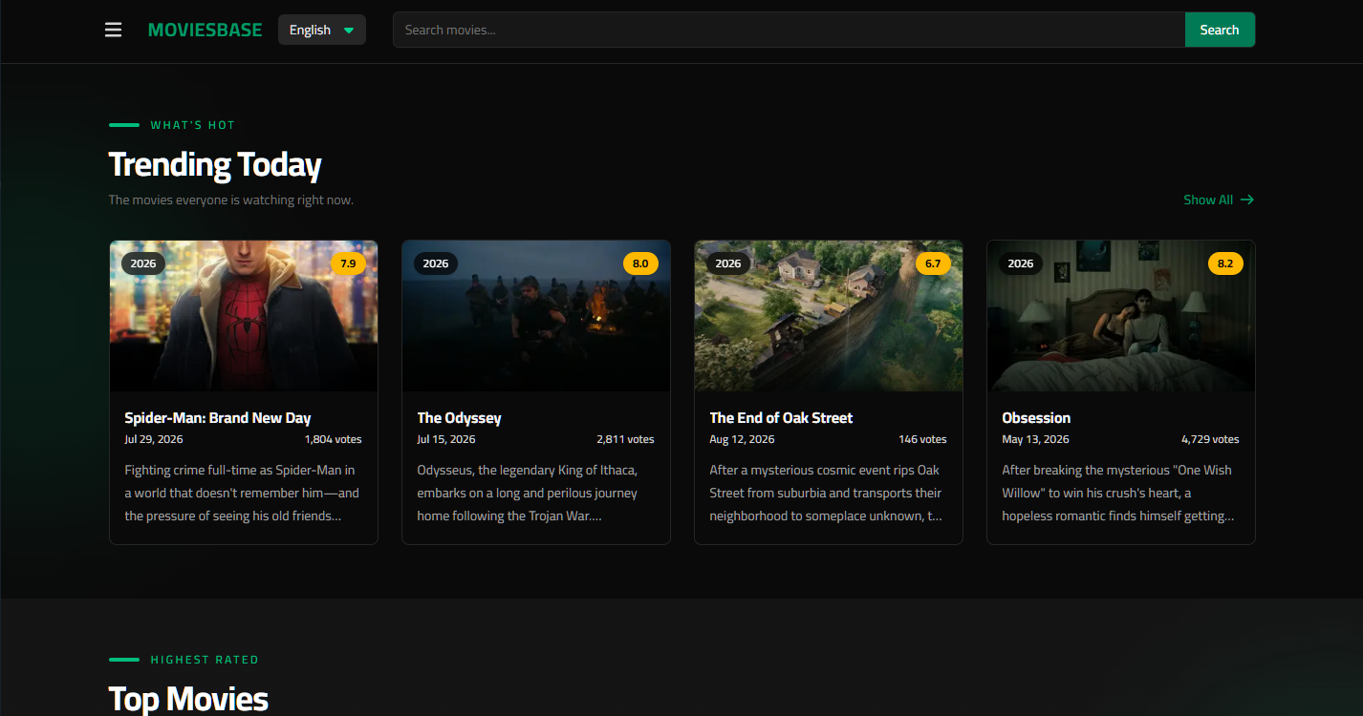Click the 2026 year badge on Spider-Man card
This screenshot has width=1363, height=716.
[x=143, y=263]
